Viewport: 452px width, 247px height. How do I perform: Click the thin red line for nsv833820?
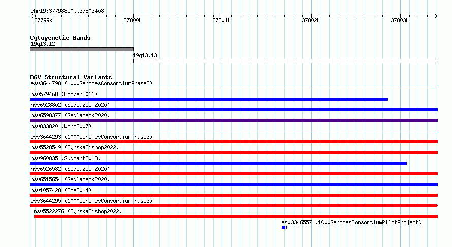click(234, 131)
